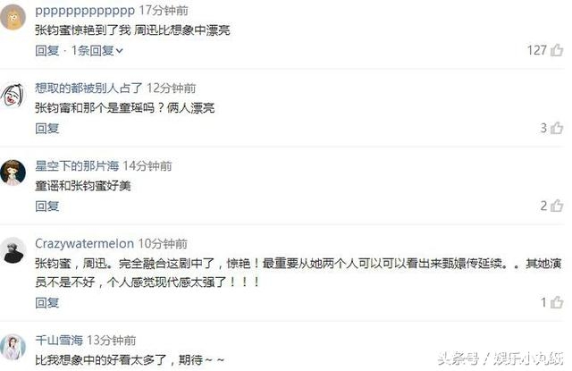572x371 pixels.
Task: Reply to Crazywatermelon's comment
Action: [47, 302]
